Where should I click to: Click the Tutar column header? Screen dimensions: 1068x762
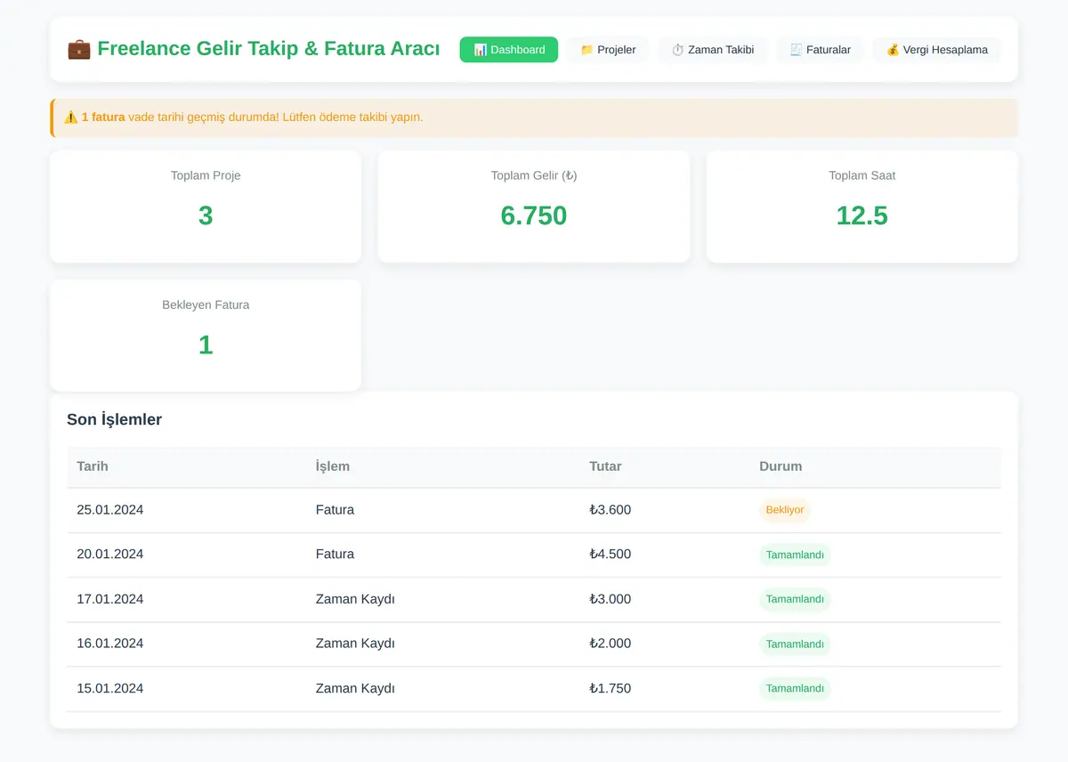[x=605, y=466]
